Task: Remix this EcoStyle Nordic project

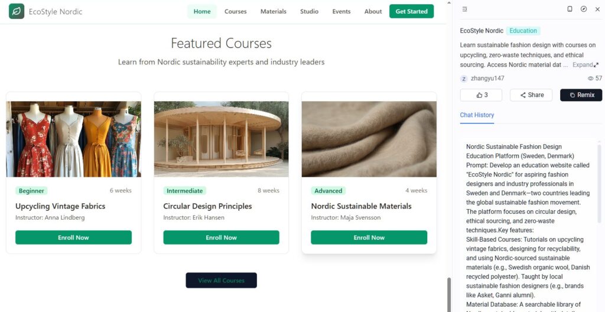Action: pos(581,95)
